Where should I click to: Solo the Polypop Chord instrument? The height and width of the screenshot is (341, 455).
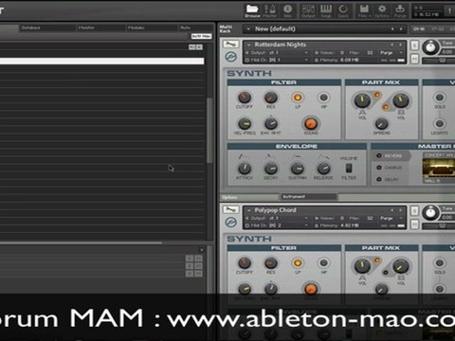coord(414,210)
